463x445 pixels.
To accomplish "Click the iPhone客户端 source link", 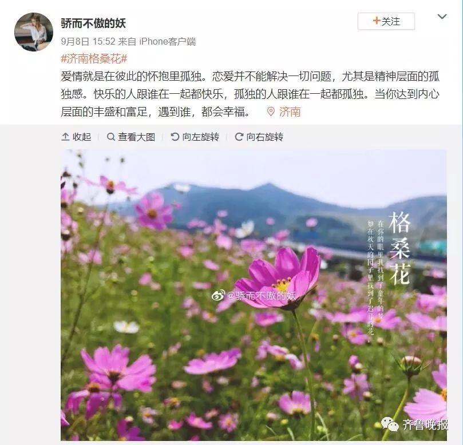I will [x=168, y=42].
